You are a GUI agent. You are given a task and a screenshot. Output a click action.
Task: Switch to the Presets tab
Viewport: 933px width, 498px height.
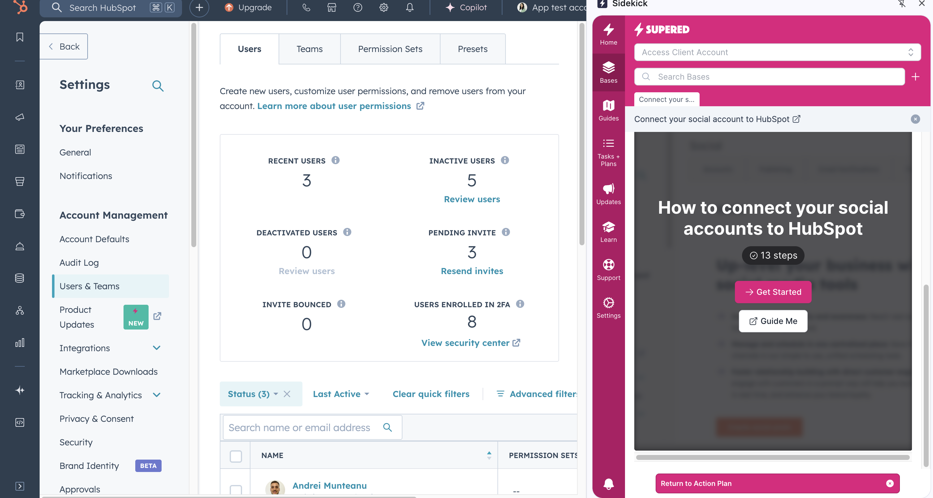[x=472, y=49]
